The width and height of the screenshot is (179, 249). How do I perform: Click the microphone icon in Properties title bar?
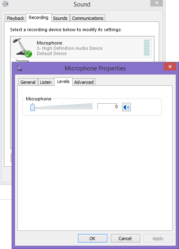click(19, 68)
